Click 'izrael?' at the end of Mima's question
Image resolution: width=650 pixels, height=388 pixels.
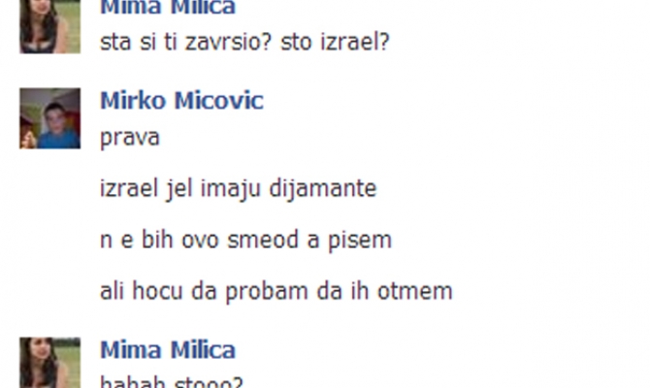point(355,42)
